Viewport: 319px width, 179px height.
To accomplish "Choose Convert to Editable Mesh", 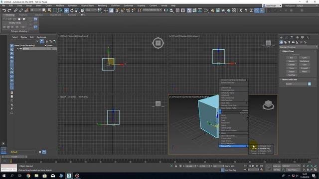I will 261,146.
